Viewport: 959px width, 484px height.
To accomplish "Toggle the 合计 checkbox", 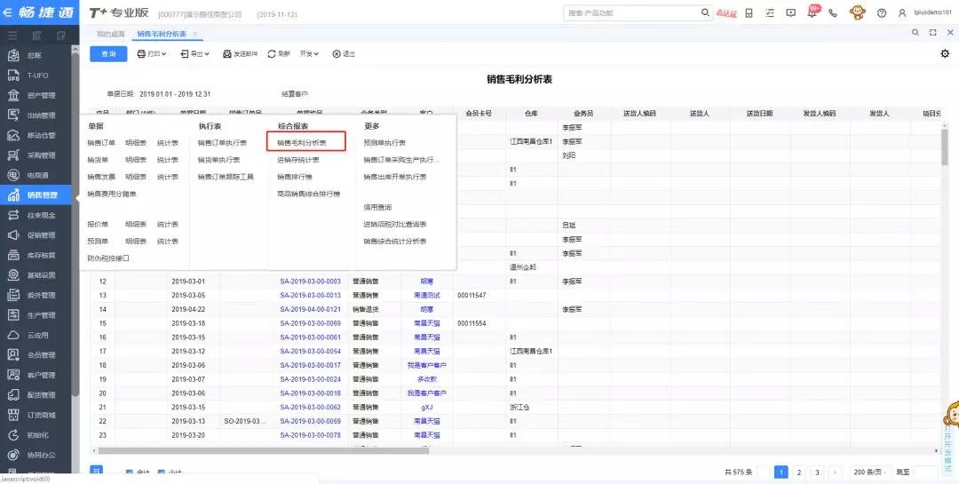I will click(x=130, y=472).
